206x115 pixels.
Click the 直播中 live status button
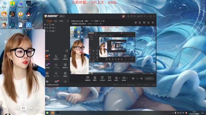(149, 78)
